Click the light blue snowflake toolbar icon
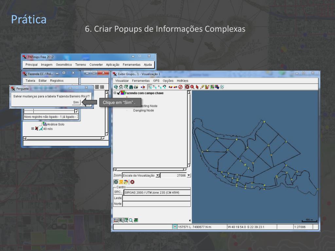335x251 pixels. [222, 87]
